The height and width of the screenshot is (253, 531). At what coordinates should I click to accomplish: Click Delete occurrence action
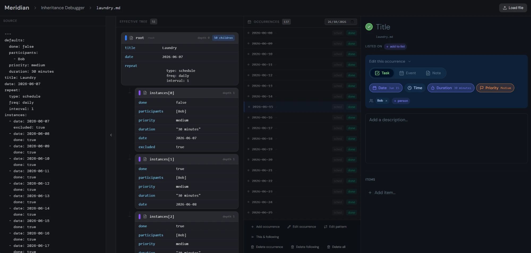pos(267,247)
